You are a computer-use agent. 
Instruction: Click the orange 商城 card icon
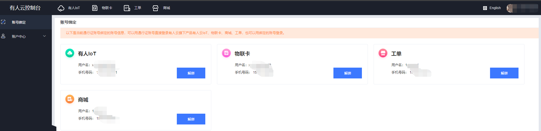(70, 99)
